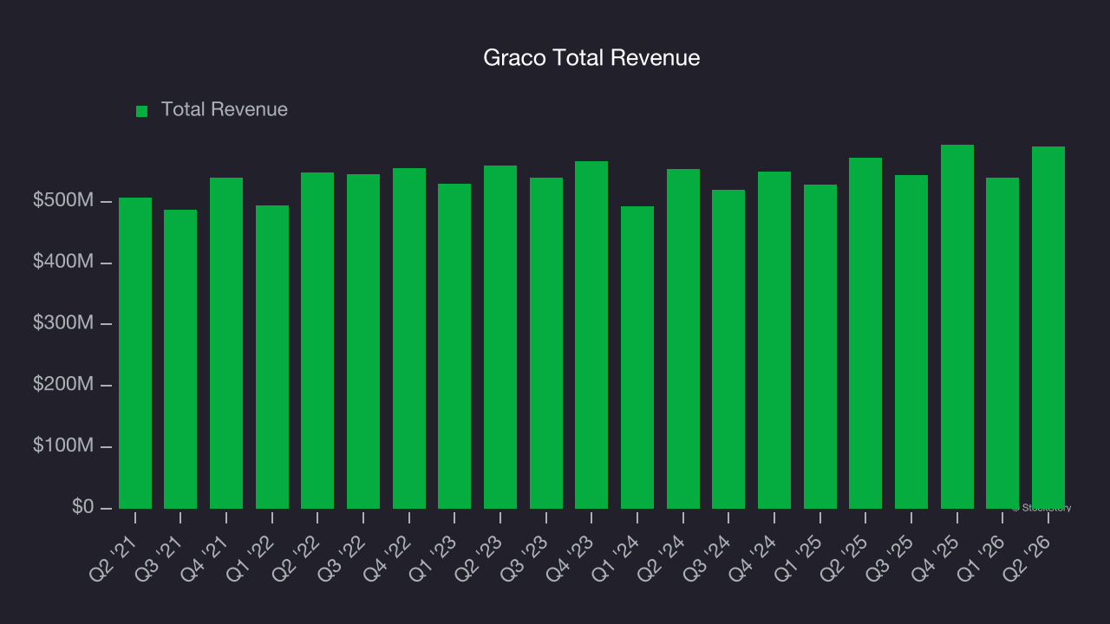The width and height of the screenshot is (1110, 624).
Task: Click the revenue bar for Q2 '21
Action: point(135,353)
